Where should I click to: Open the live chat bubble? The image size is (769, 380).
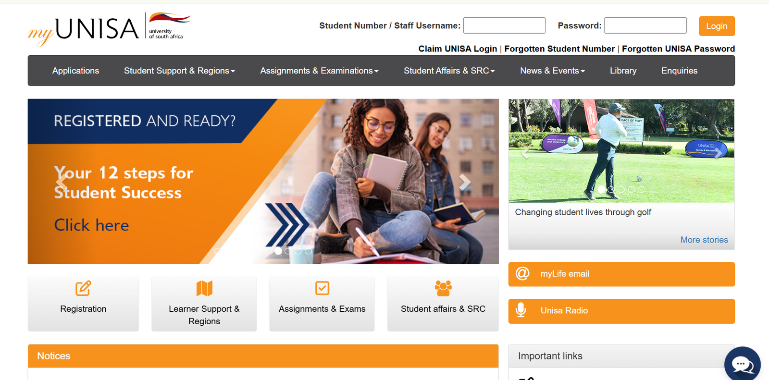coord(743,365)
